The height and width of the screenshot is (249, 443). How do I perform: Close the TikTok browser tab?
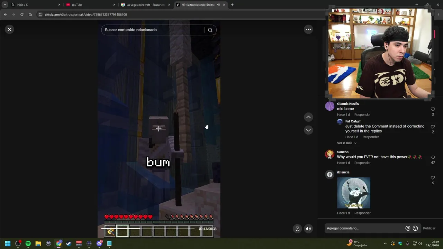coord(224,5)
